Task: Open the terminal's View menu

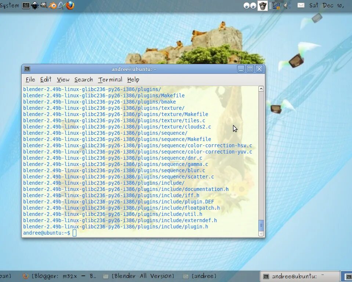Action: (x=63, y=79)
